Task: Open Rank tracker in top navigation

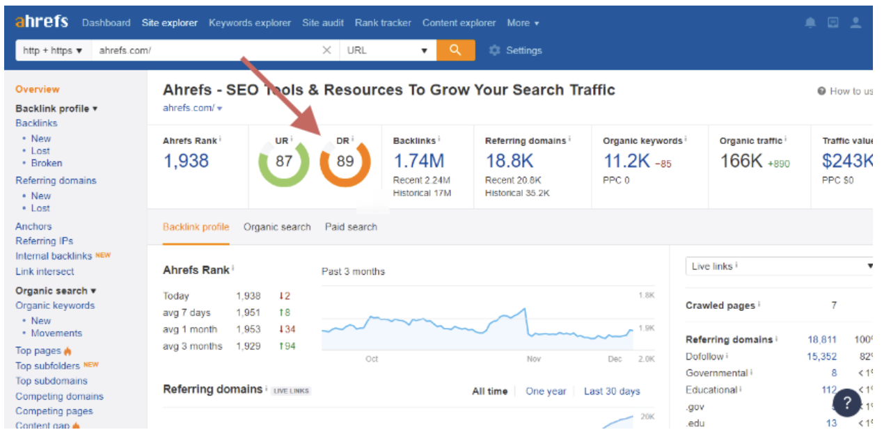Action: pyautogui.click(x=383, y=22)
